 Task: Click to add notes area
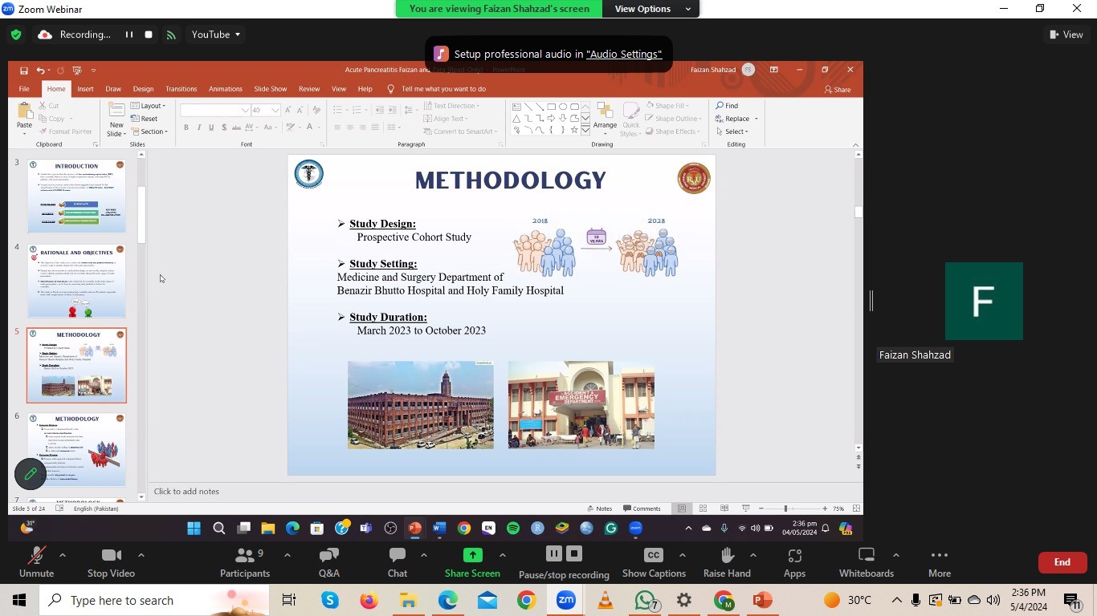(x=502, y=492)
